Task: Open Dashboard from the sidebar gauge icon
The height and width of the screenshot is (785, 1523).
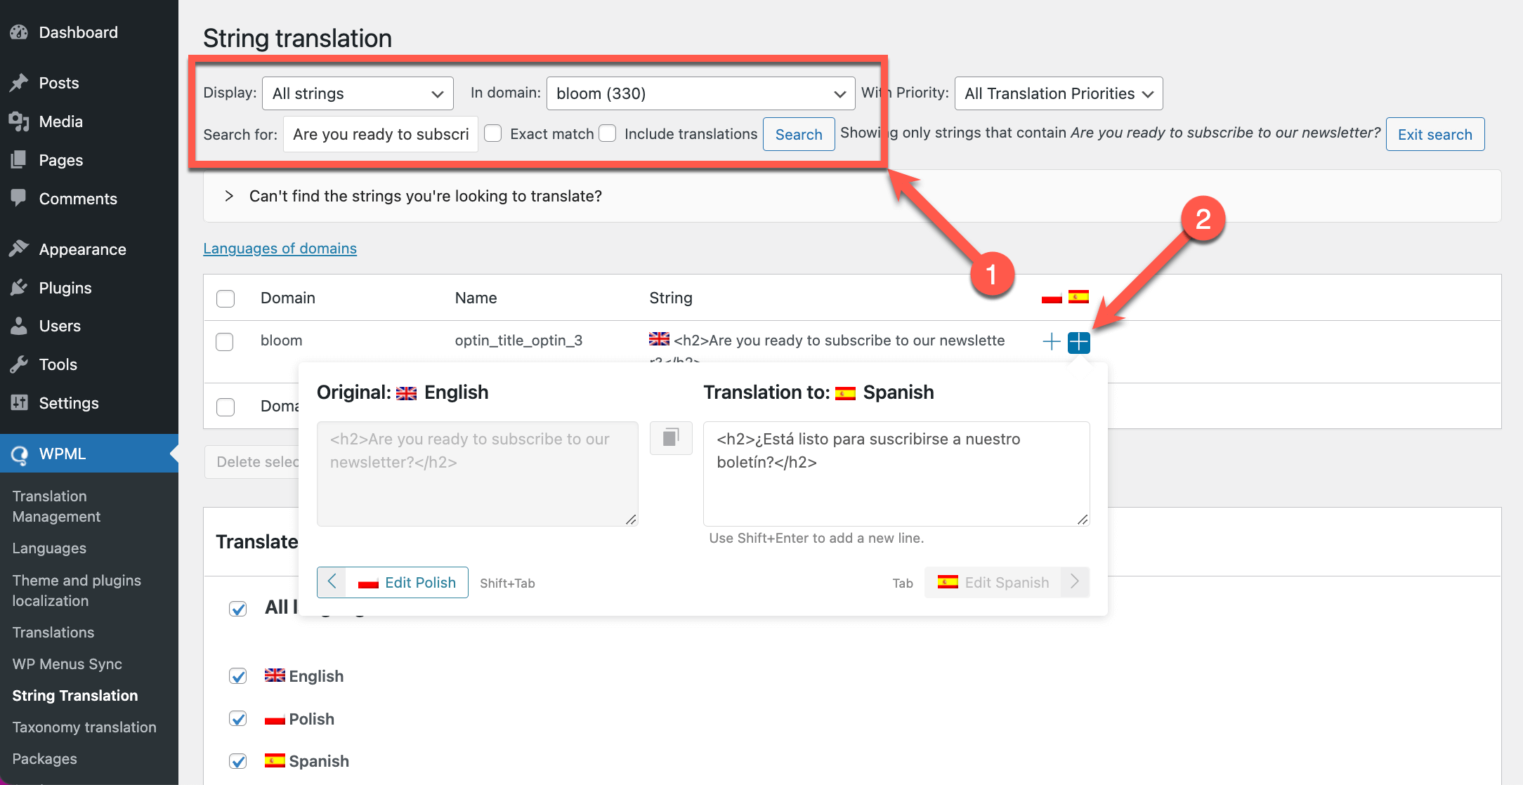Action: [19, 32]
